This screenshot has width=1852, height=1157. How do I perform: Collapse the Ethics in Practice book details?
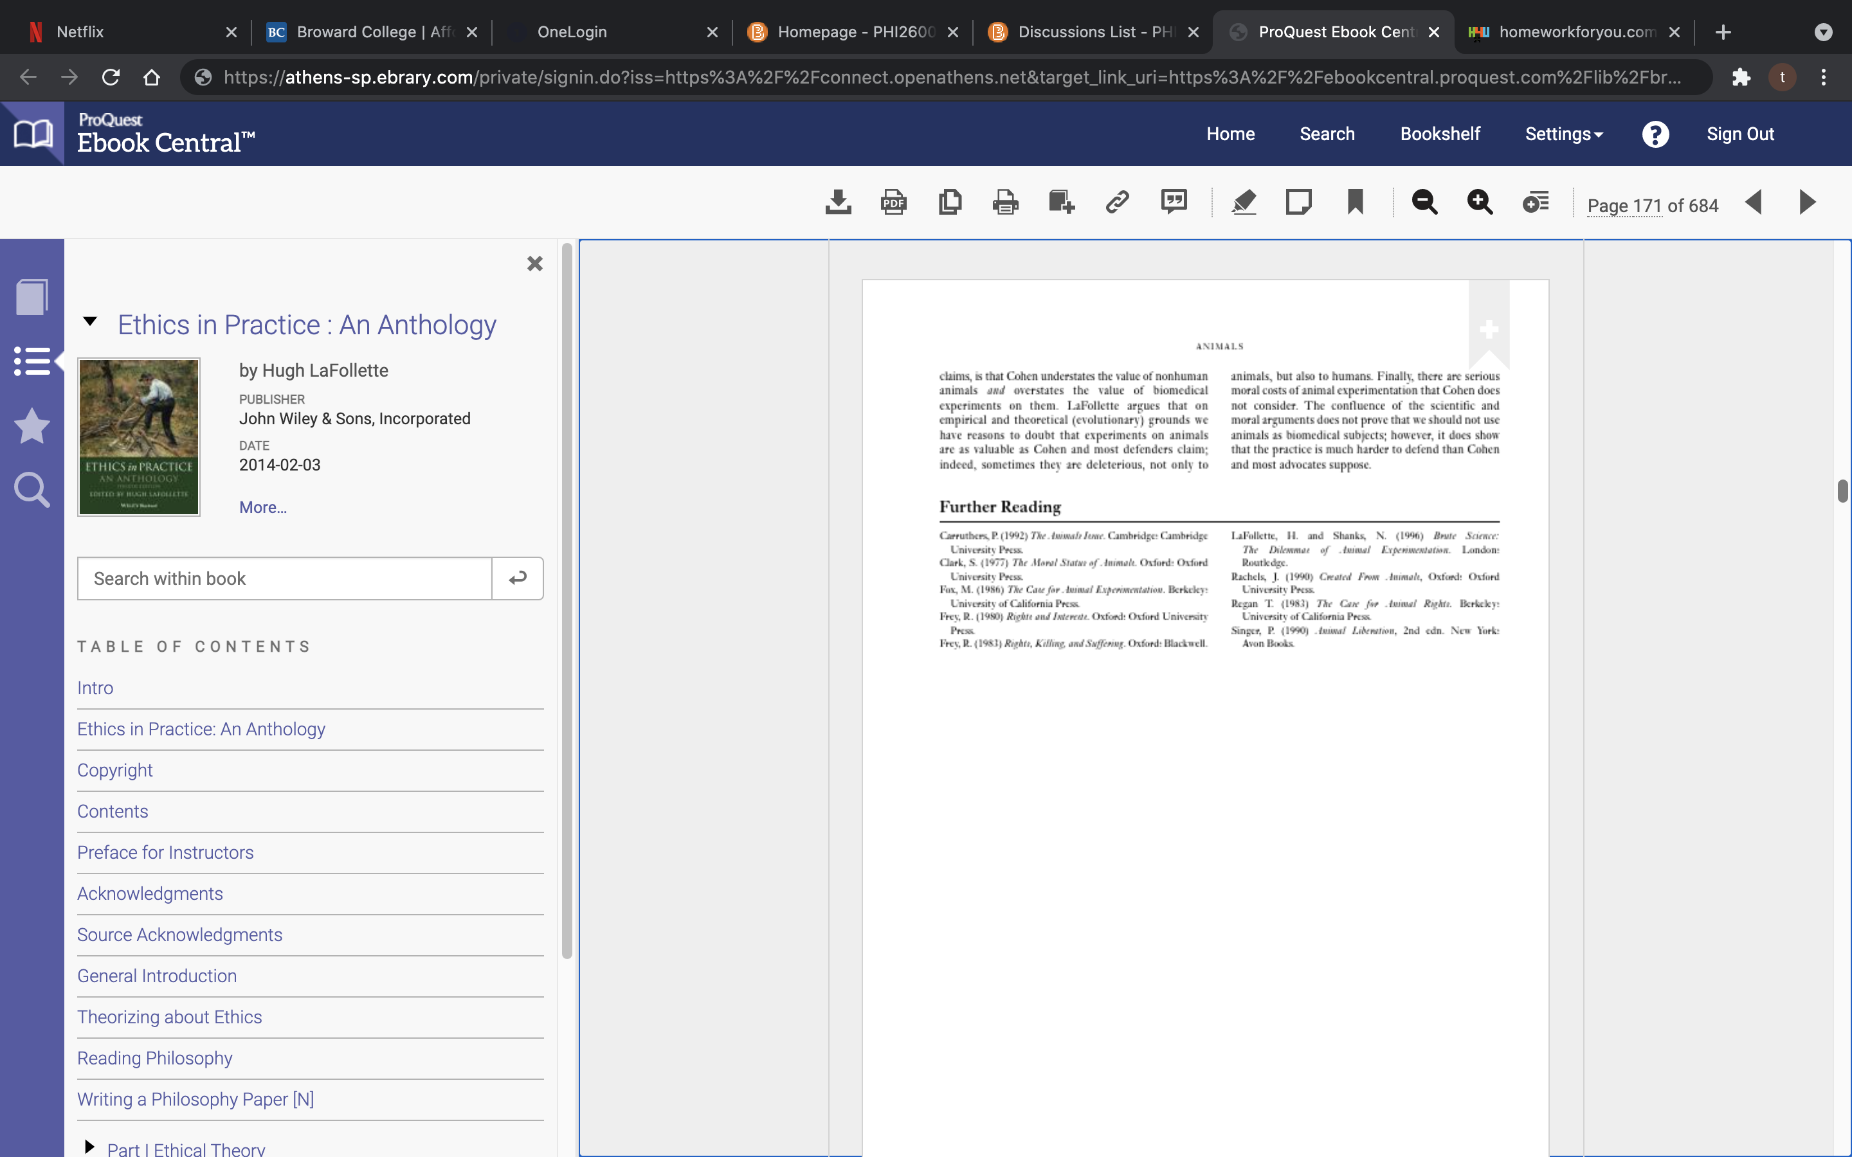[x=90, y=321]
